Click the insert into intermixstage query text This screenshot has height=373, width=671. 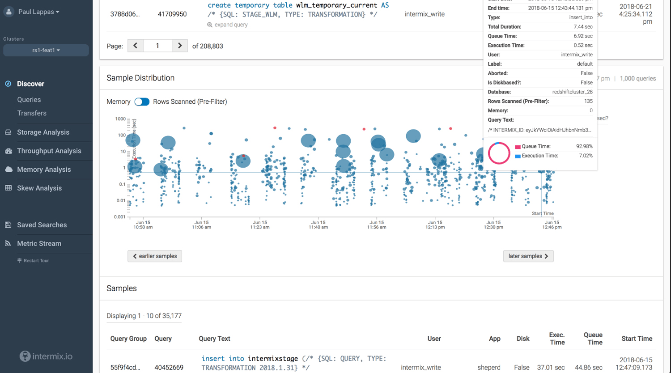click(x=294, y=363)
